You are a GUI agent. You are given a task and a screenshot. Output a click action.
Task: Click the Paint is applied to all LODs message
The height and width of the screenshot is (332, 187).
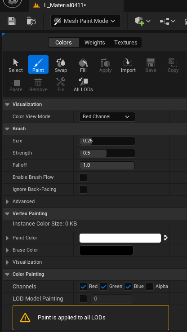tap(71, 317)
